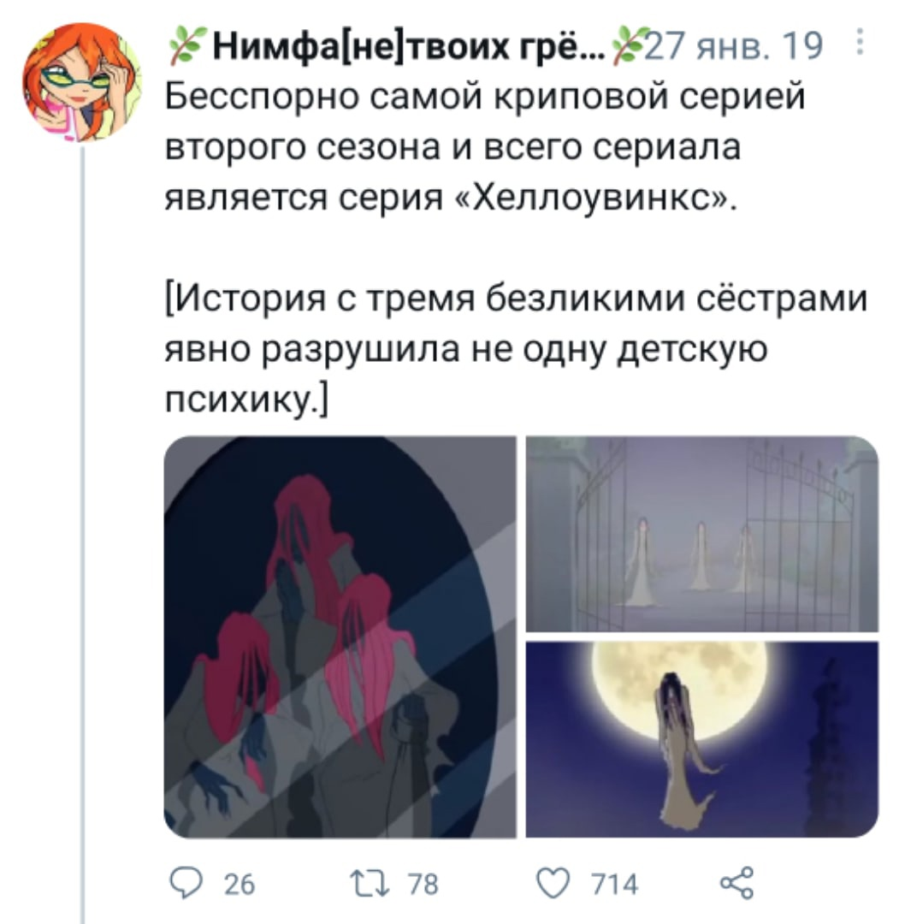Click the tweet text starting with Бесспорно
The width and height of the screenshot is (899, 924).
[x=484, y=146]
